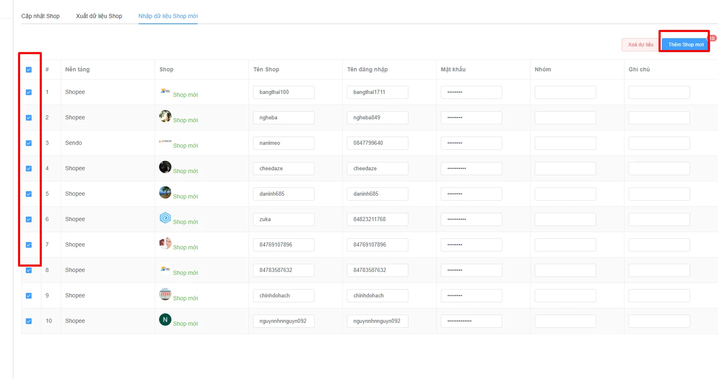Click the Shop mới link in ngheba row
The height and width of the screenshot is (379, 718).
pos(185,120)
